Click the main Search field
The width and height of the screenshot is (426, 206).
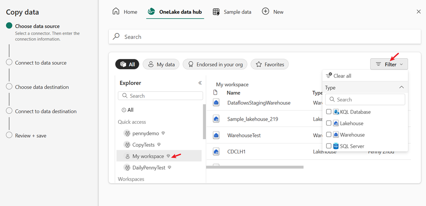[x=265, y=37]
